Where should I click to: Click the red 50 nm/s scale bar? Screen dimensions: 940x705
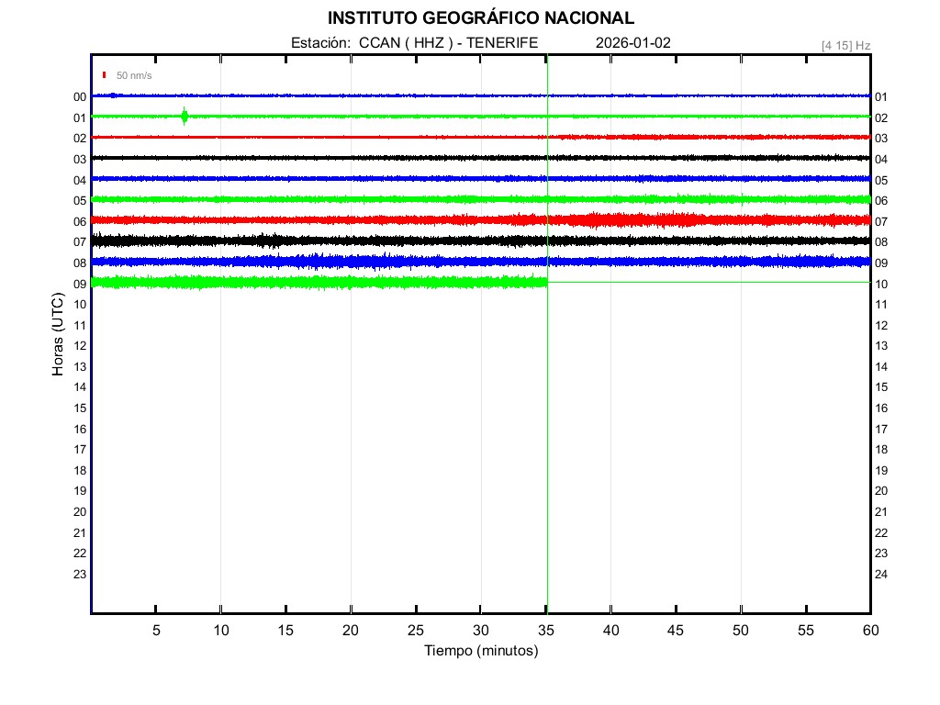[x=105, y=75]
